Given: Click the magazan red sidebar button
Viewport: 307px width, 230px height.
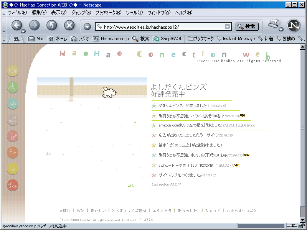Looking at the screenshot, I should point(13,185).
